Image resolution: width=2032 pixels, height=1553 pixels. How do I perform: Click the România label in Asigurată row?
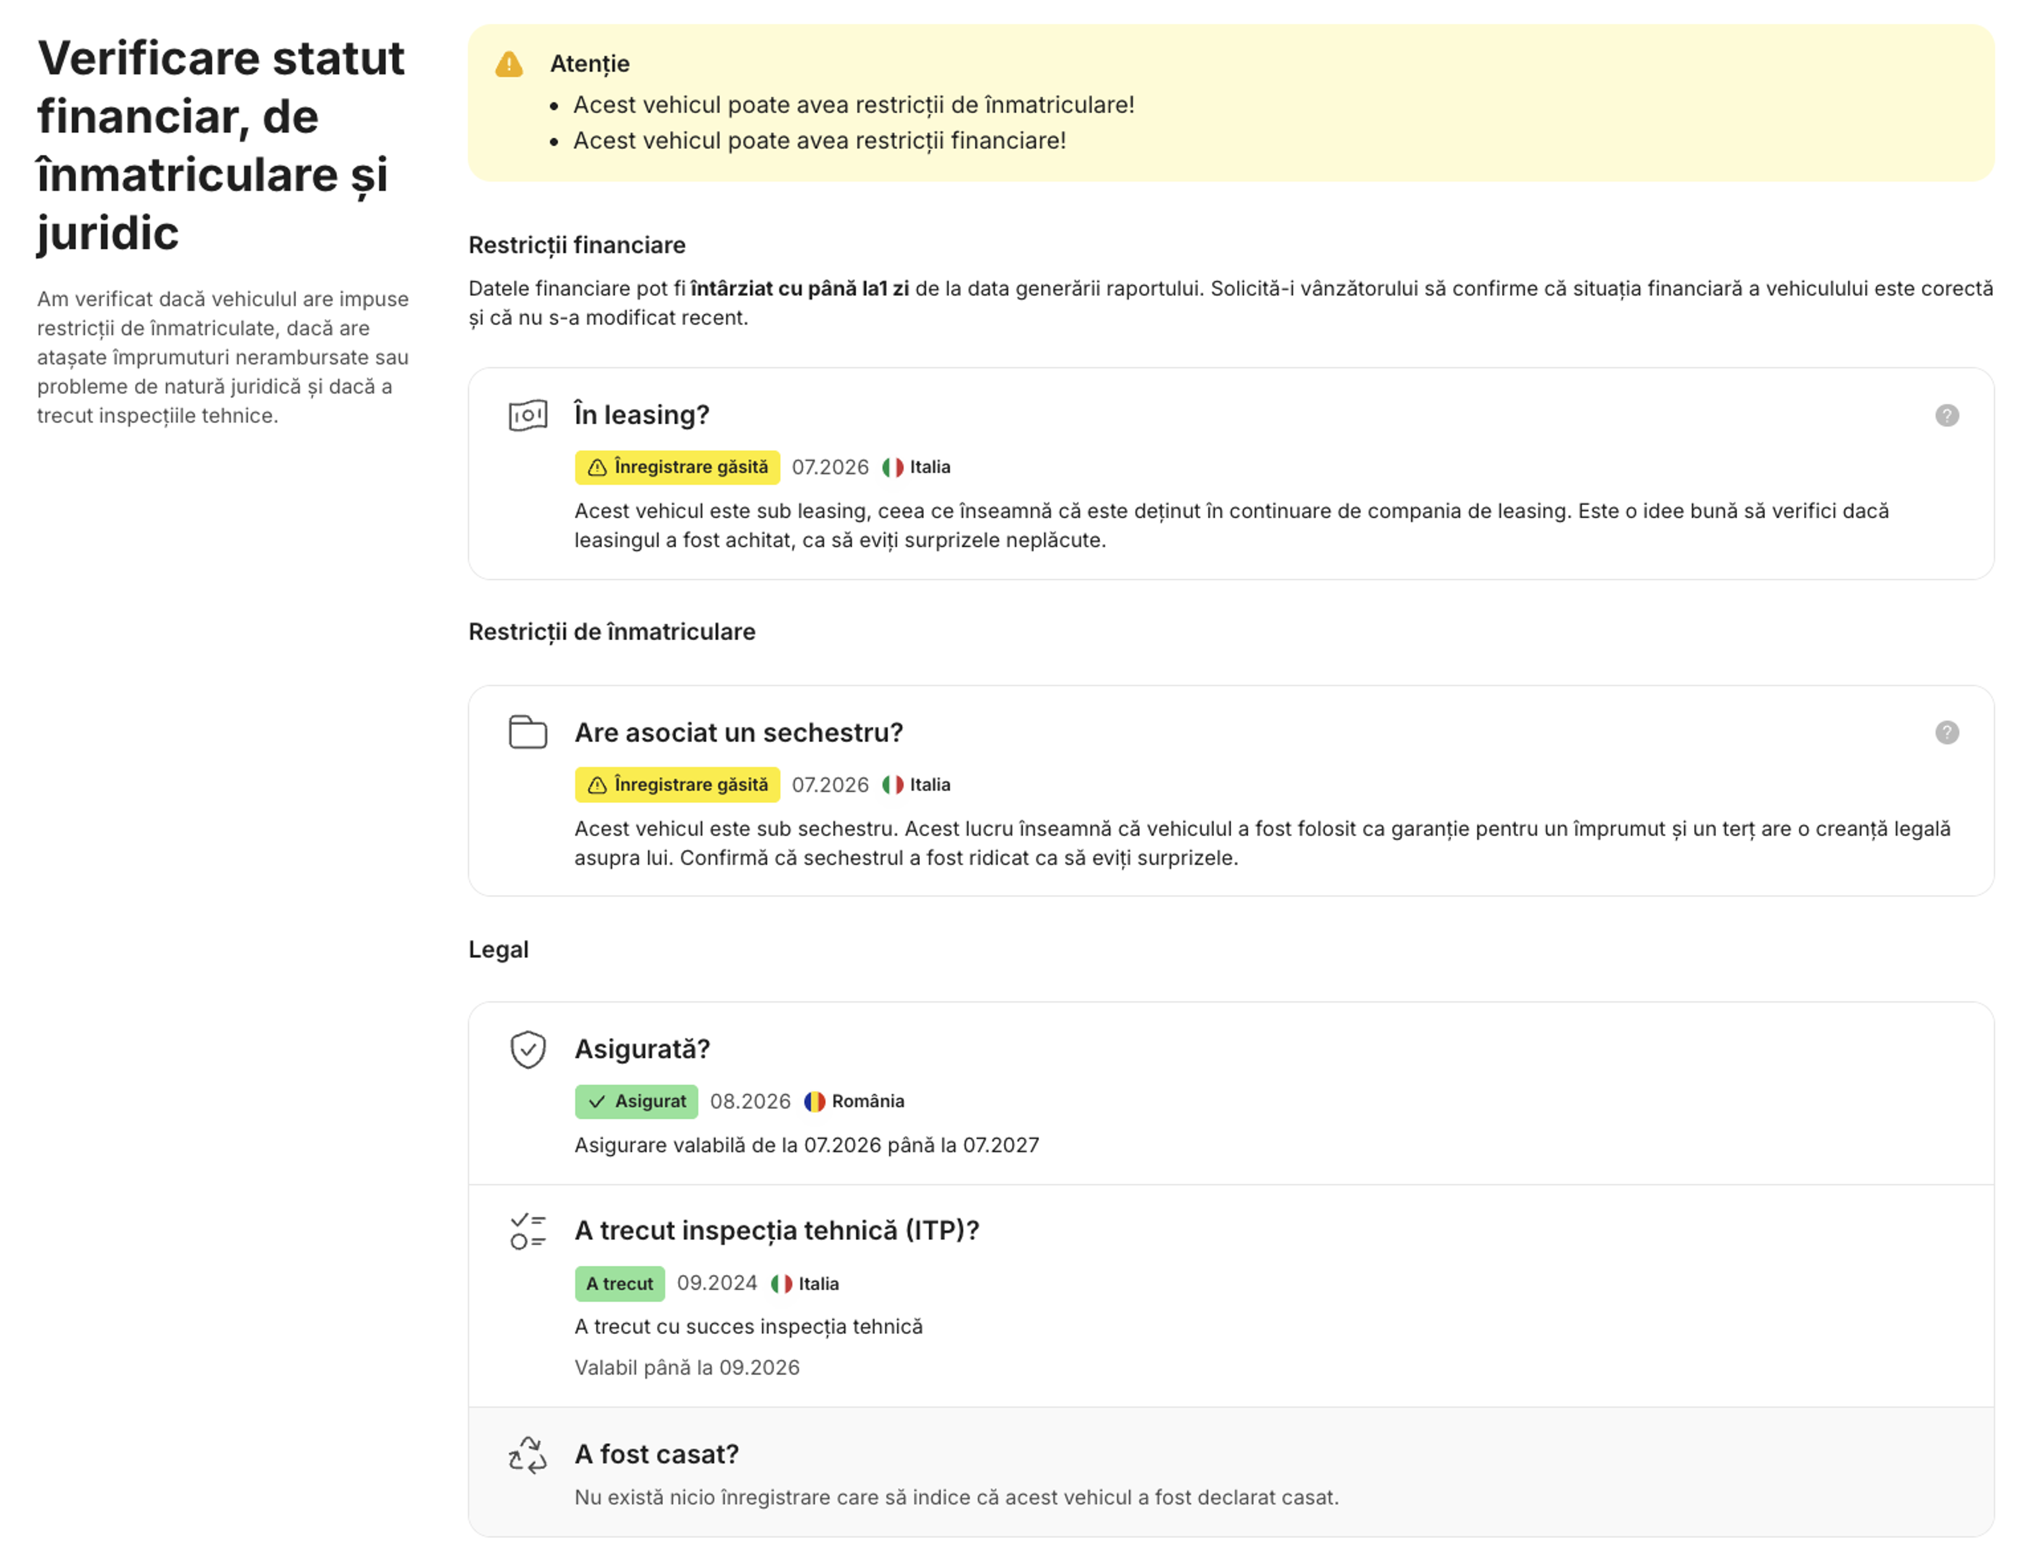pyautogui.click(x=867, y=1102)
